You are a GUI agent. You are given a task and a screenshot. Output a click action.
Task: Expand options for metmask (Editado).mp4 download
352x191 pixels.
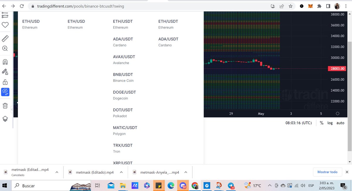(121, 172)
